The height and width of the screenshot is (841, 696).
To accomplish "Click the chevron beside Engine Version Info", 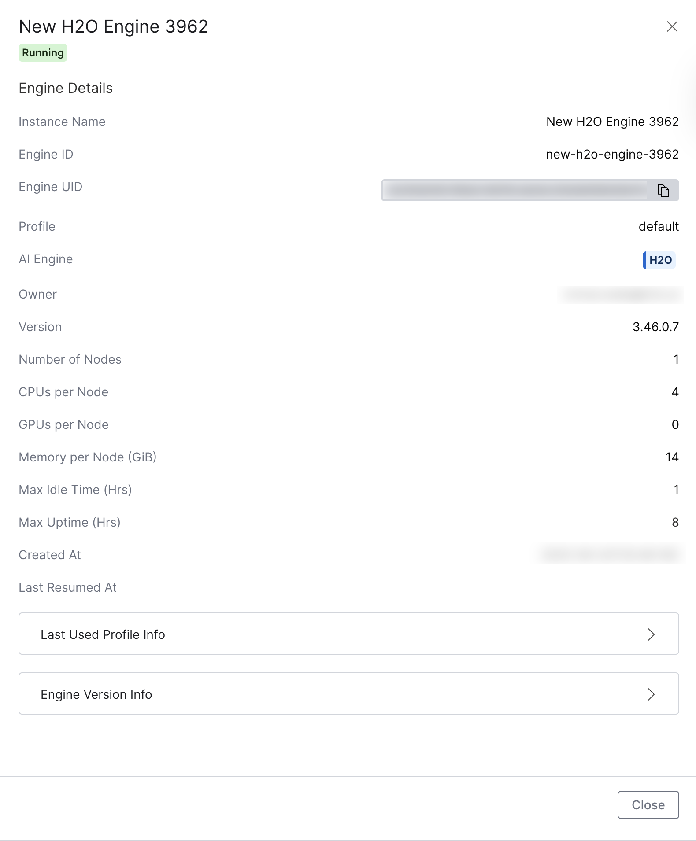I will (x=651, y=694).
